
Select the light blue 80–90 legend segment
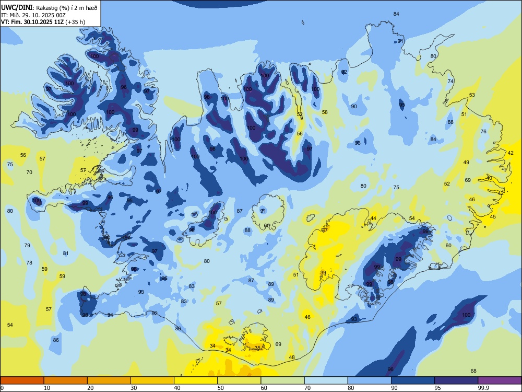pyautogui.click(x=370, y=381)
